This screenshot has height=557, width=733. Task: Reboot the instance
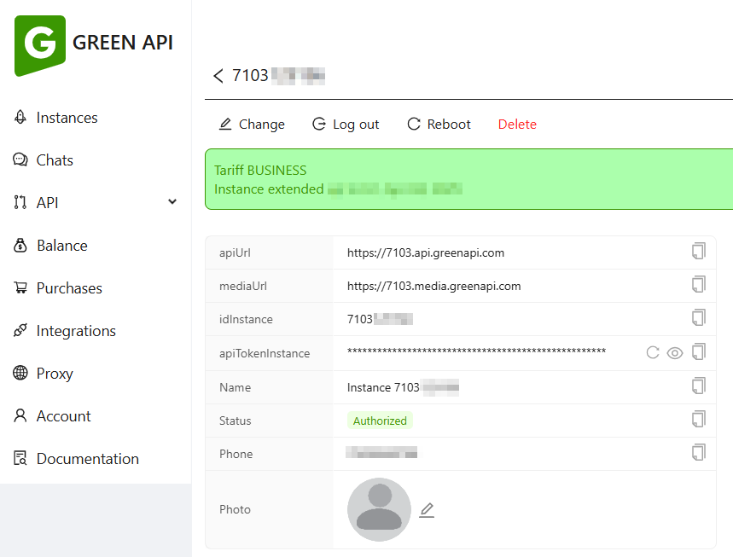point(439,125)
